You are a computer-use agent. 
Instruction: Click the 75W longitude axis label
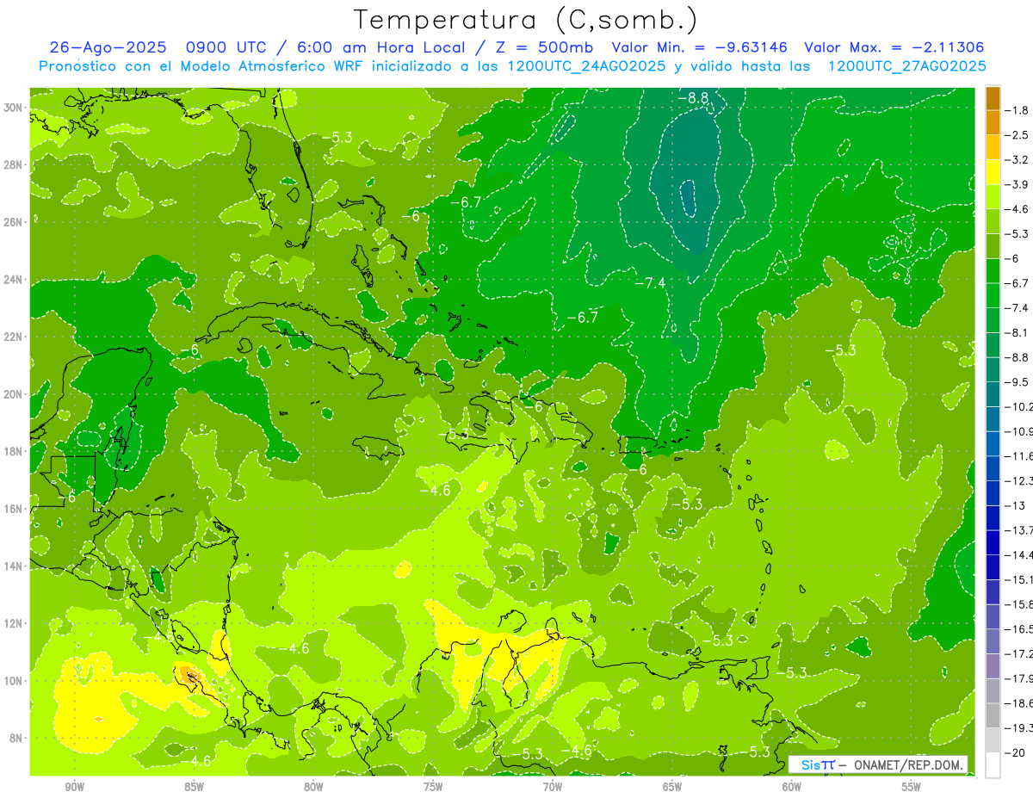433,787
